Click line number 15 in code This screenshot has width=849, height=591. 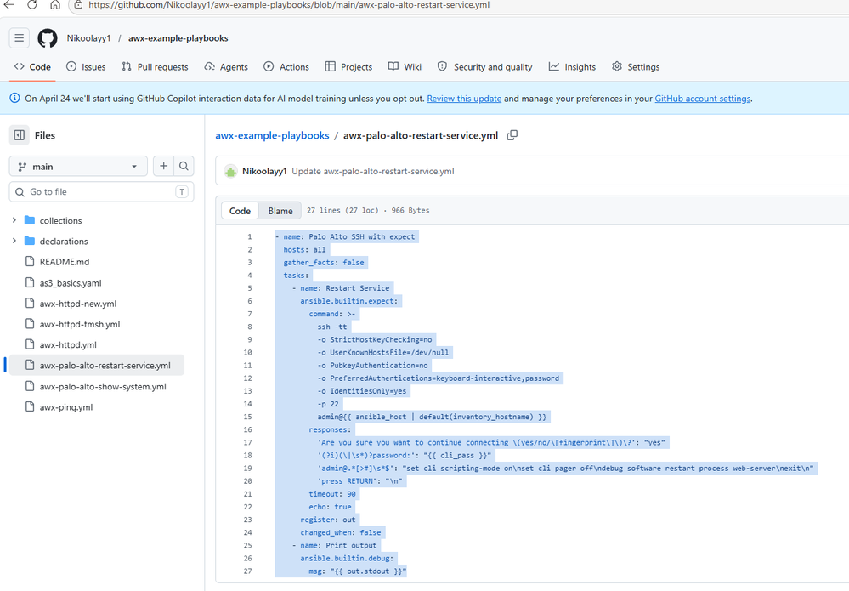[247, 417]
